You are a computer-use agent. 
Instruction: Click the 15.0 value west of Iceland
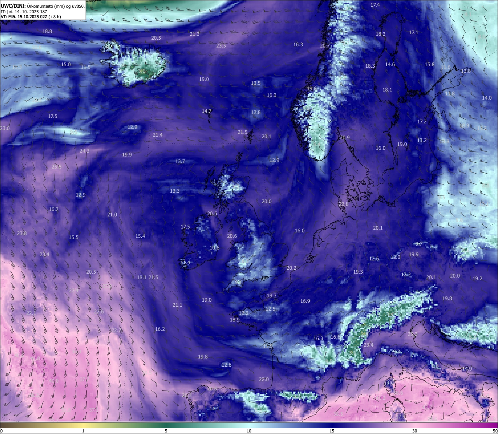point(66,64)
